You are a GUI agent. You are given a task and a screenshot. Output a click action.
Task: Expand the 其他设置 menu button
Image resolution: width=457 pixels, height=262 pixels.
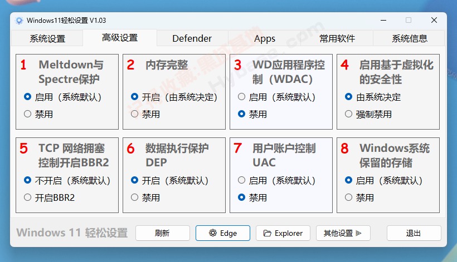(343, 233)
